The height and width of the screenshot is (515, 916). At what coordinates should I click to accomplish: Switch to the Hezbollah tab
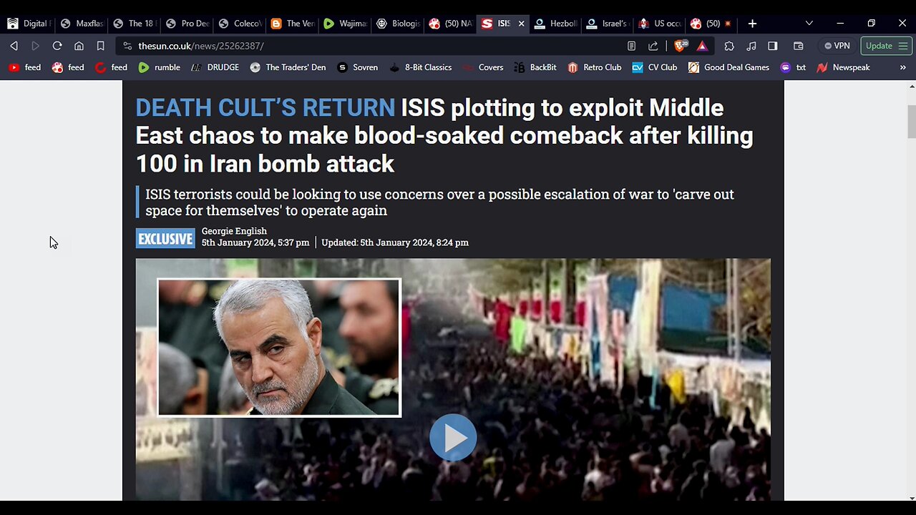click(556, 24)
